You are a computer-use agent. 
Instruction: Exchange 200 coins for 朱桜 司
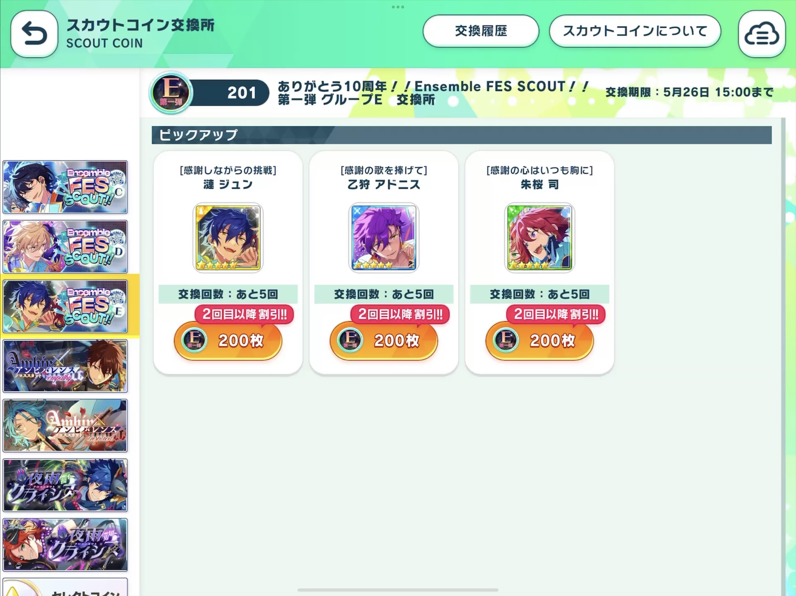point(540,341)
